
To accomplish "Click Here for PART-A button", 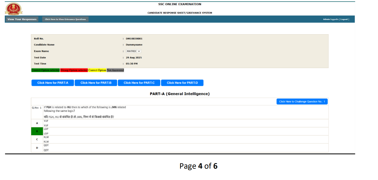I will (53, 83).
